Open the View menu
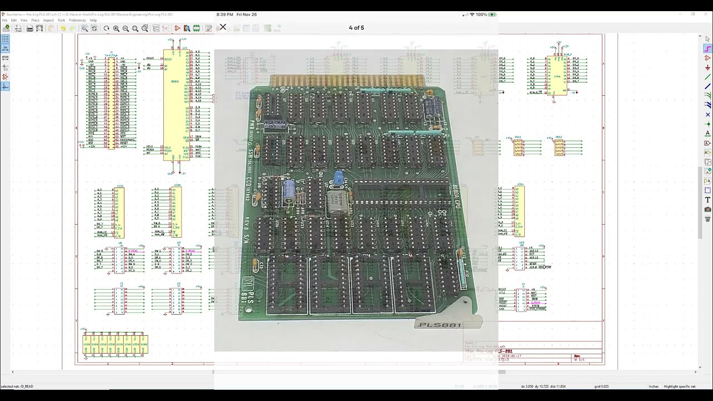 click(24, 20)
